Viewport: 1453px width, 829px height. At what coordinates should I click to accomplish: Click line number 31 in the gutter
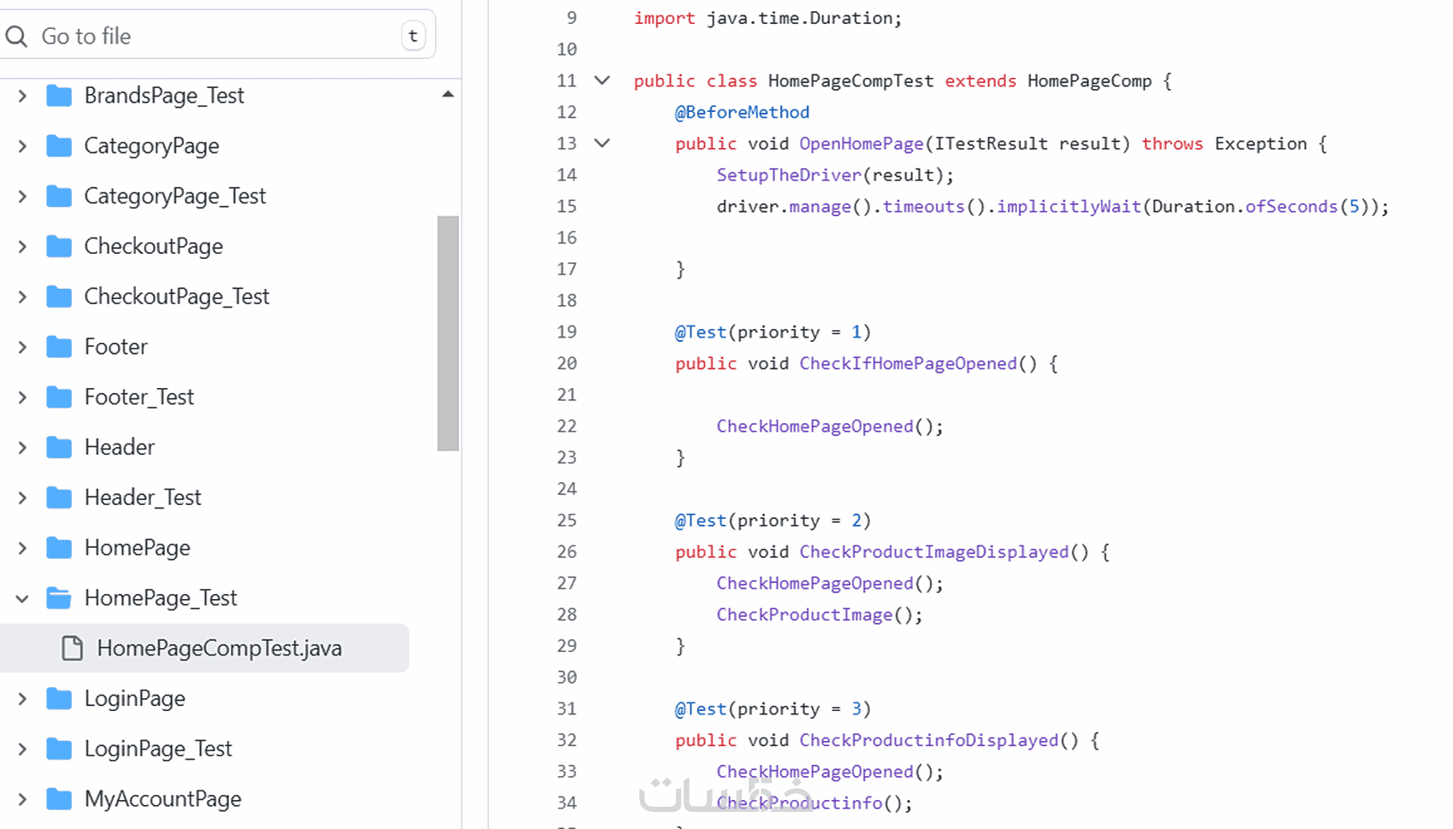568,708
